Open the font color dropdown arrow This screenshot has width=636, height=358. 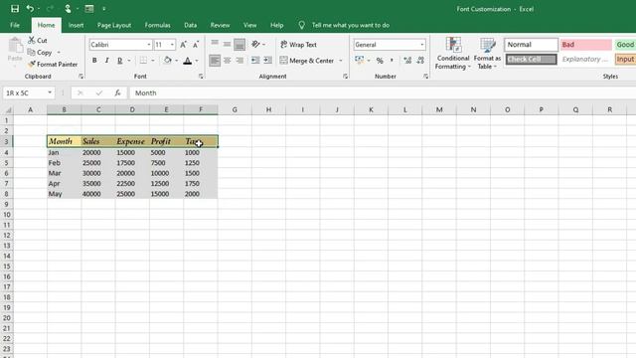pyautogui.click(x=197, y=61)
